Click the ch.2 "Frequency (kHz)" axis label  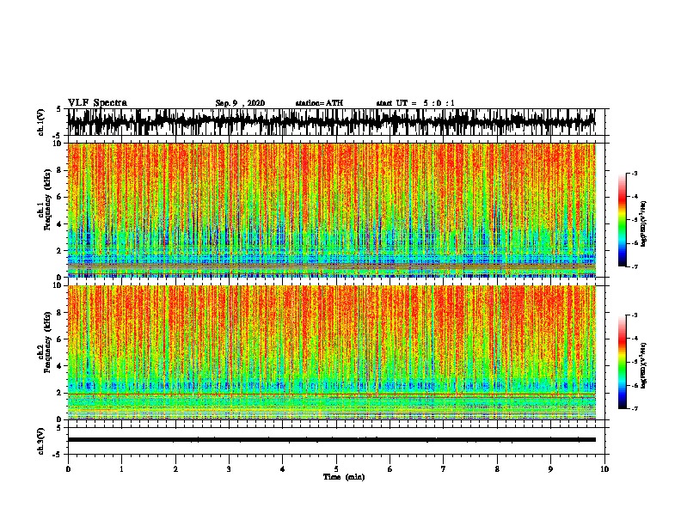(x=47, y=342)
